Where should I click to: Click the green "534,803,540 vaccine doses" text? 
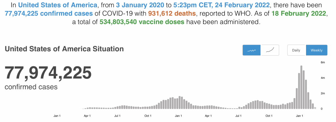pos(142,22)
